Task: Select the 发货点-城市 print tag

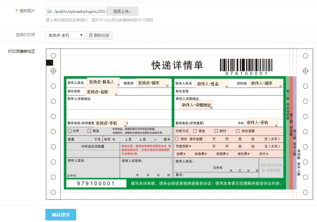Action: pyautogui.click(x=152, y=83)
